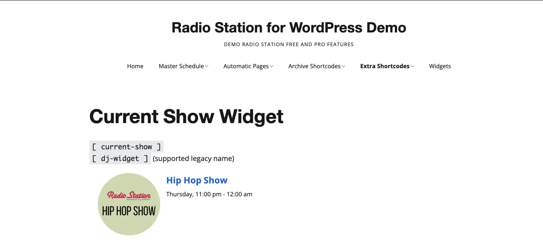Image resolution: width=543 pixels, height=240 pixels.
Task: Click the Current Show Widget heading
Action: (x=186, y=117)
